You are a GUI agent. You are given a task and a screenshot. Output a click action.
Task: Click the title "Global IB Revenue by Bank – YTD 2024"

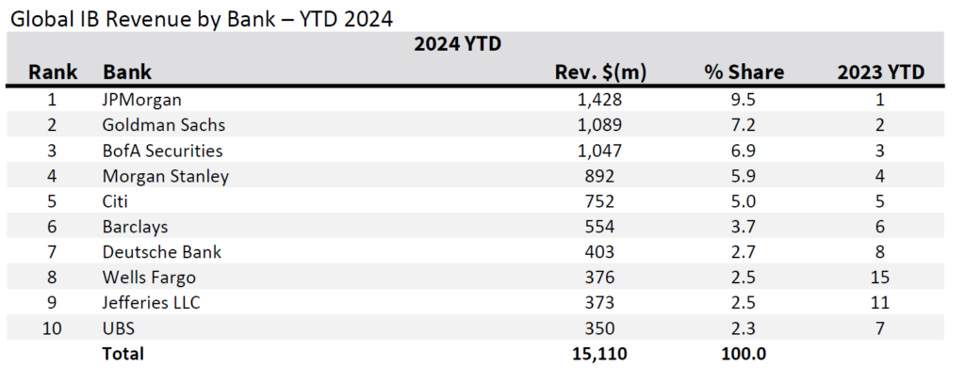pyautogui.click(x=202, y=19)
